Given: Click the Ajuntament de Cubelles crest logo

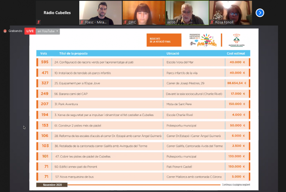Looking at the screenshot, I should [237, 40].
